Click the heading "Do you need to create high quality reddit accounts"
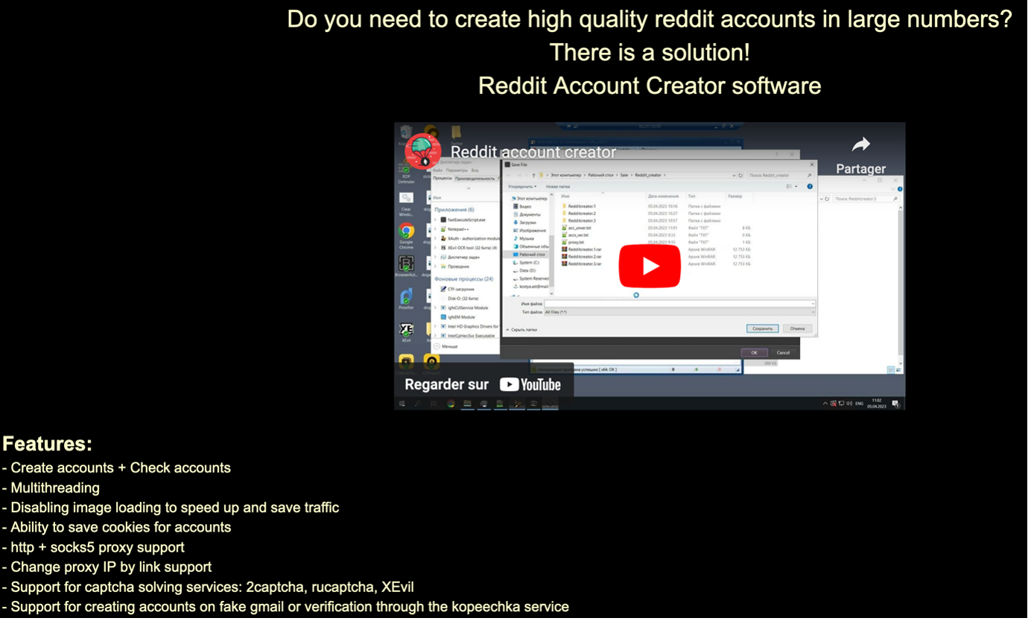 [x=650, y=19]
